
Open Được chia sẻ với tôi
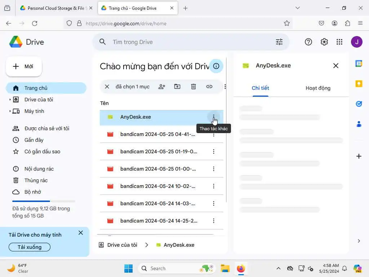pos(46,128)
